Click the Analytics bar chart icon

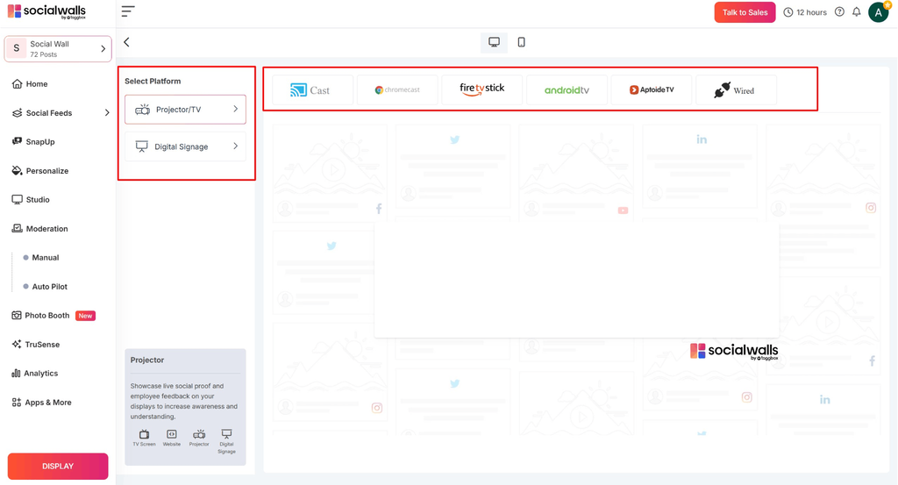point(16,374)
